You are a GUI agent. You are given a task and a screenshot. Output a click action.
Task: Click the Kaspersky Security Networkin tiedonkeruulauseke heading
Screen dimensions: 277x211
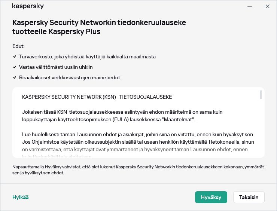tap(99, 27)
